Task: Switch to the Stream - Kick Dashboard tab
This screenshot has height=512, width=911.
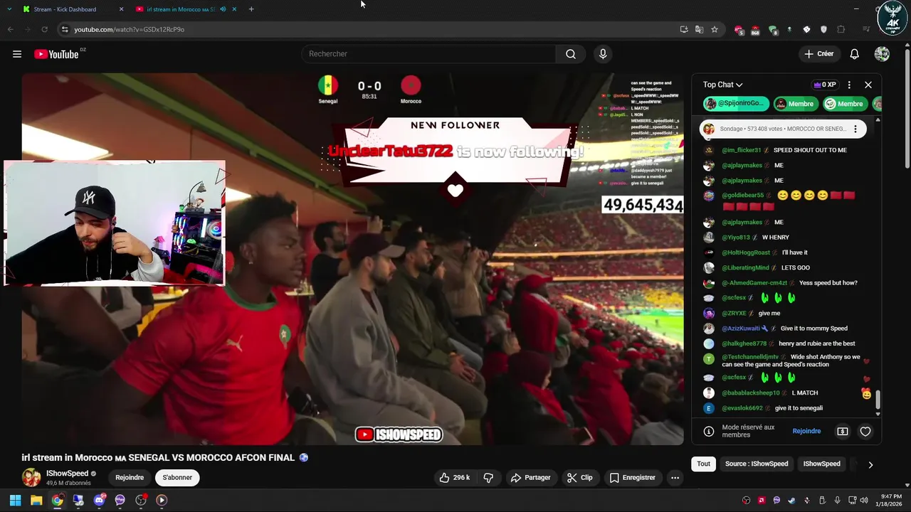Action: [71, 9]
